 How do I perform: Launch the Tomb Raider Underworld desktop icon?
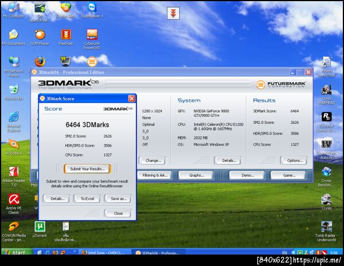coord(326,232)
